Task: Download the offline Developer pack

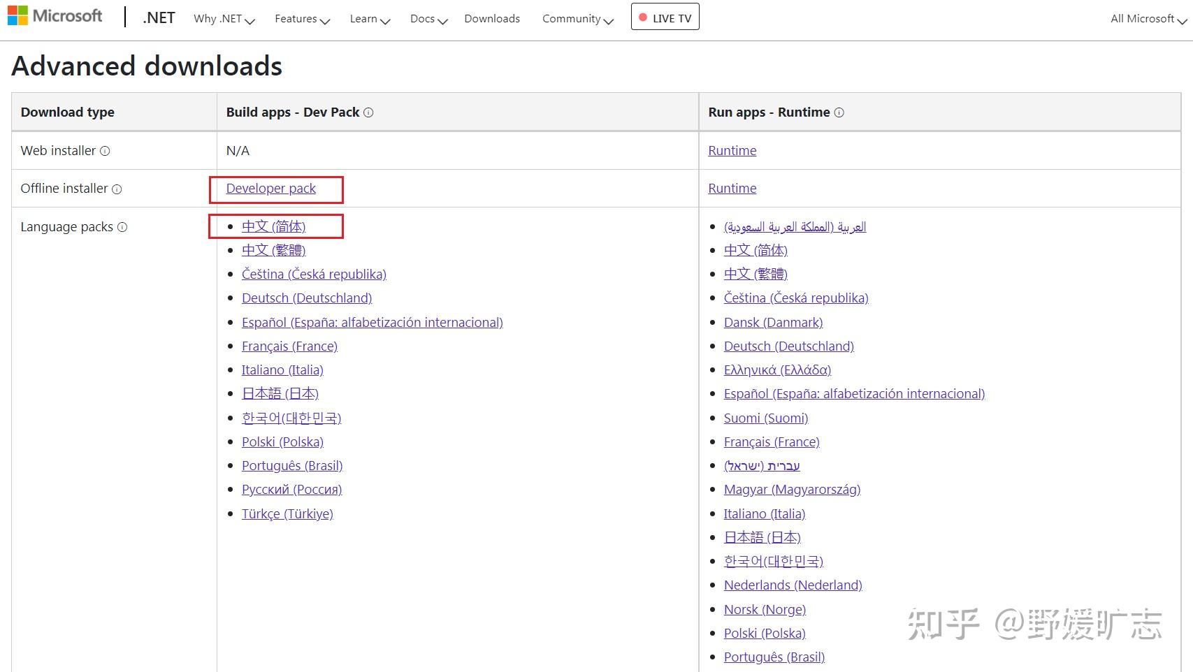Action: point(271,189)
